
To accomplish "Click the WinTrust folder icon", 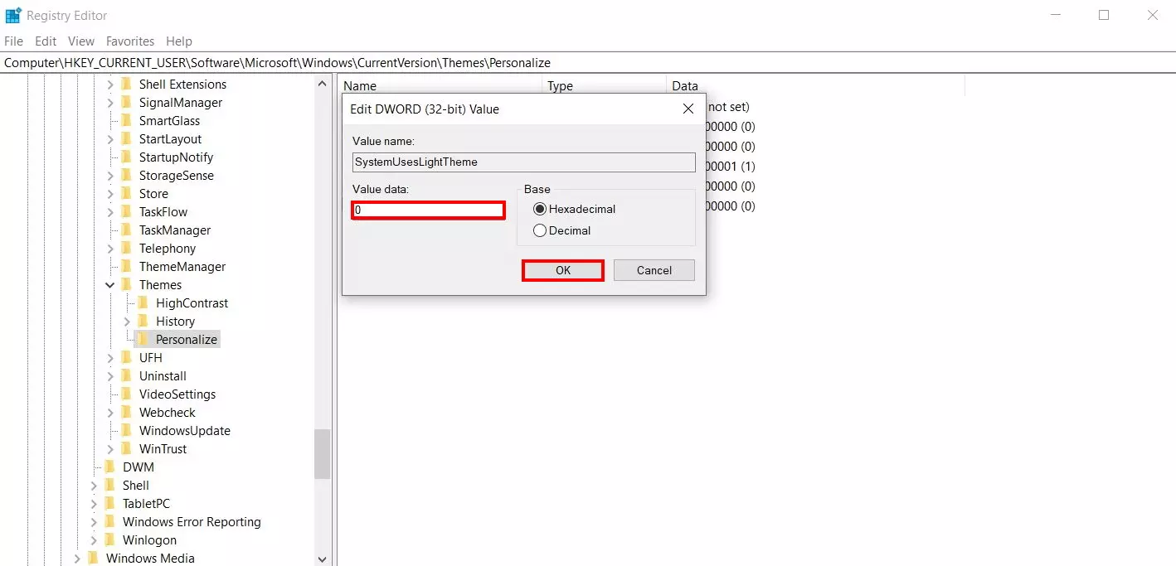I will click(126, 448).
